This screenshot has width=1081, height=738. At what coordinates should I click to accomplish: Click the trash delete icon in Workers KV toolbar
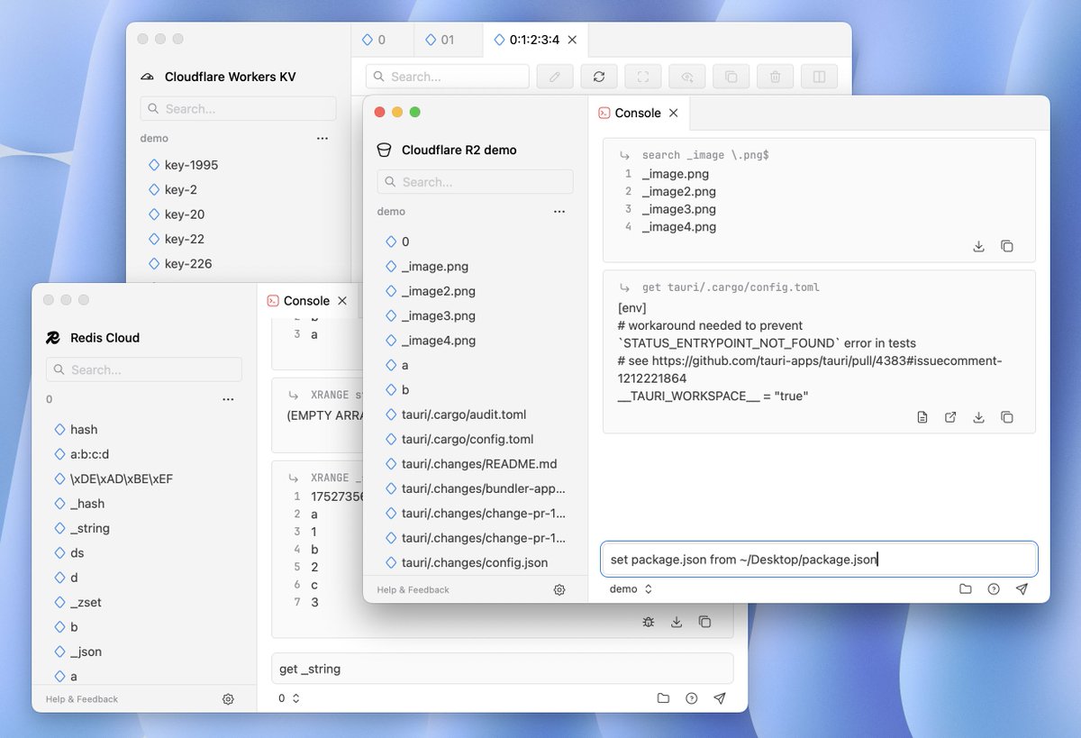[775, 77]
